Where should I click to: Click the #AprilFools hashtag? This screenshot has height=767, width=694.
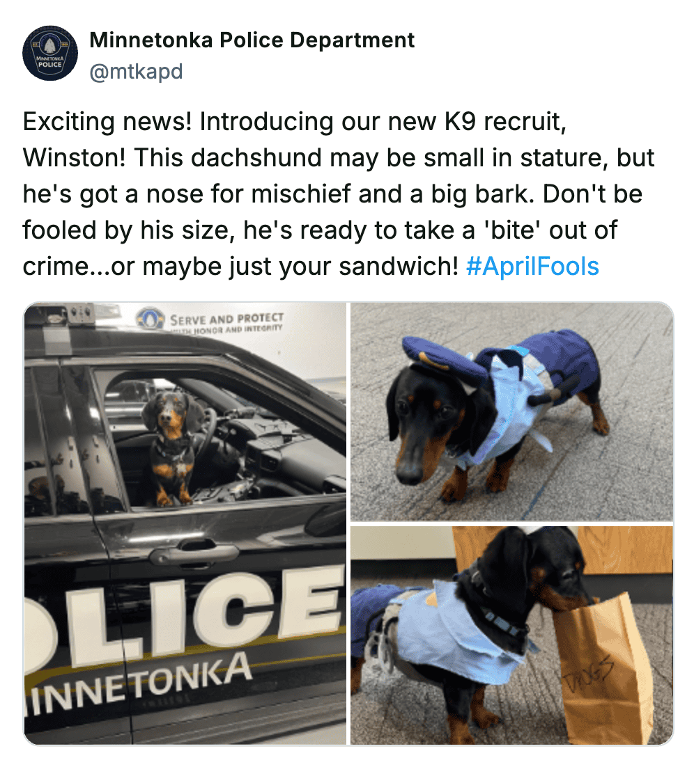pyautogui.click(x=532, y=266)
